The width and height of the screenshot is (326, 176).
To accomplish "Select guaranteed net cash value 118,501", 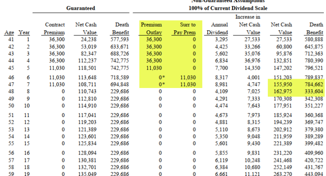I will coord(87,68).
